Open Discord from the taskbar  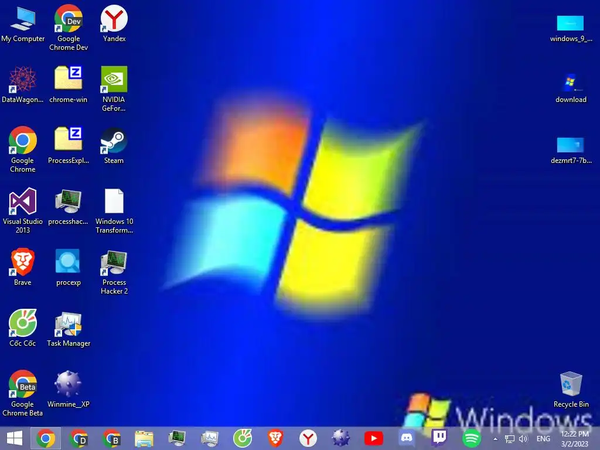(x=407, y=438)
